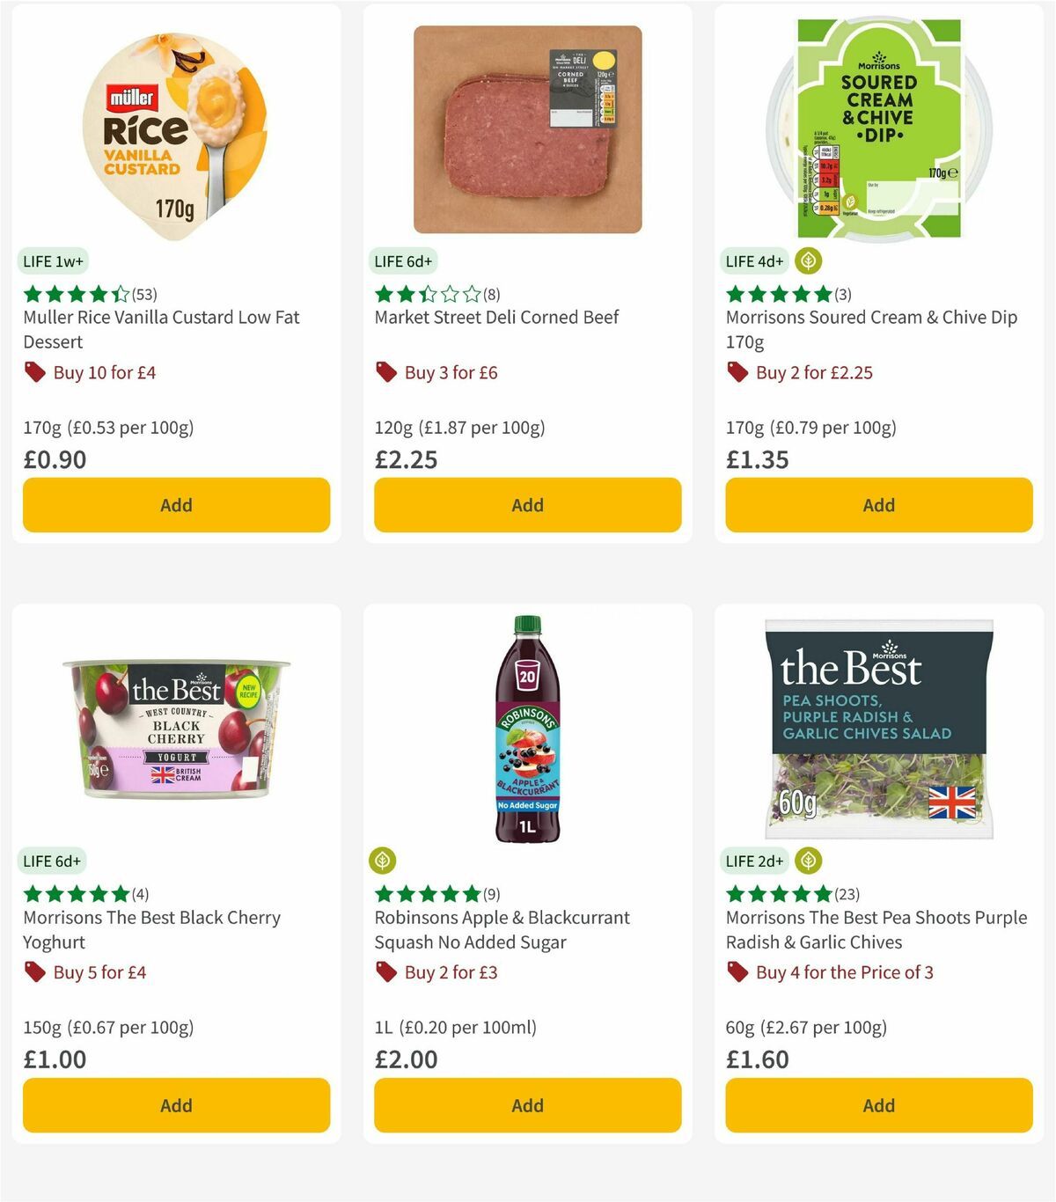This screenshot has width=1056, height=1202.
Task: Click the offer tag icon beside Buy 3 for £6
Action: (385, 372)
